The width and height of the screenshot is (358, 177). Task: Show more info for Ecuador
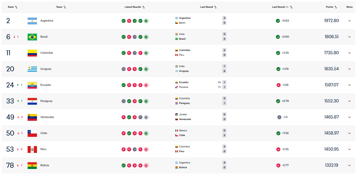tap(349, 85)
